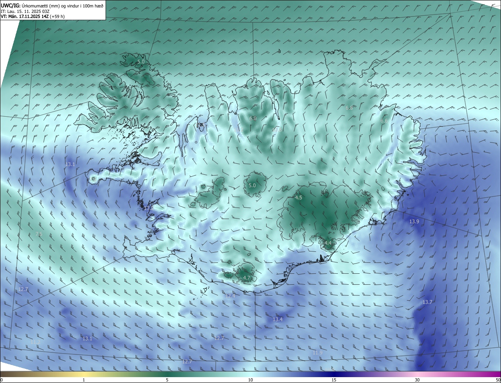
Task: Click the VT: Mán. 17.11.2025 14Z line
Action: click(33, 16)
